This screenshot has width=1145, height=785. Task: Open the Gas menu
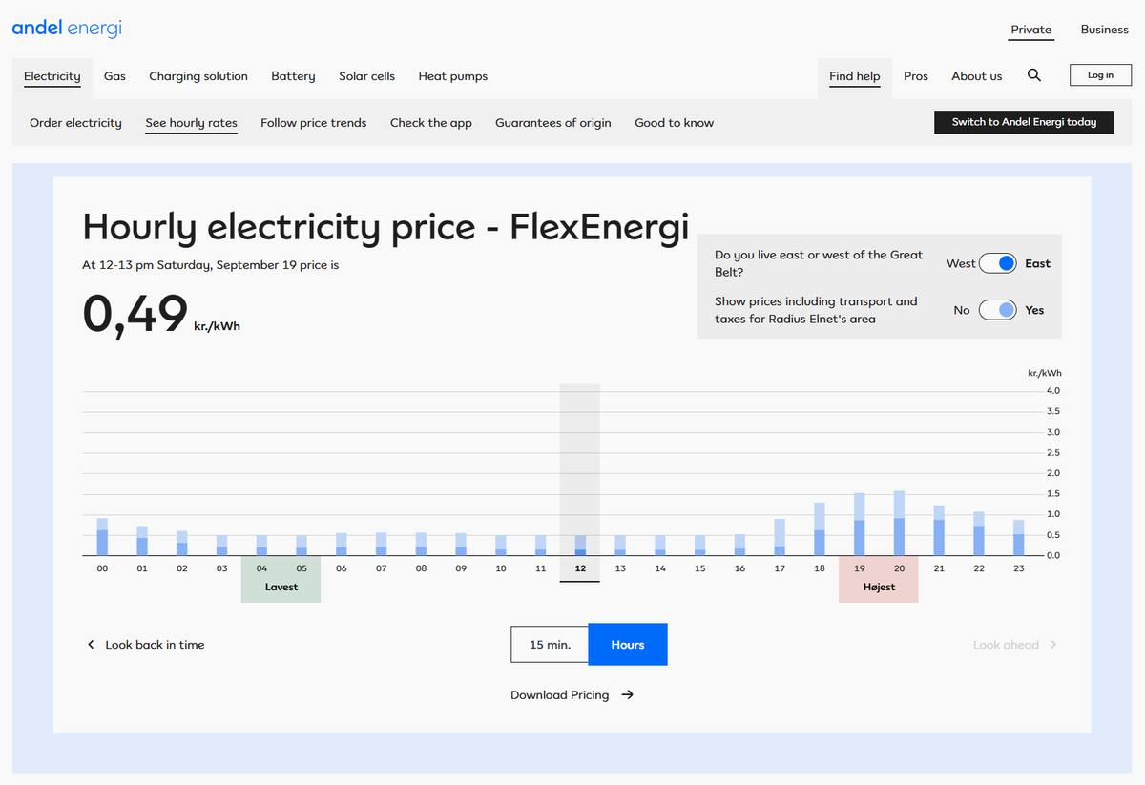114,76
